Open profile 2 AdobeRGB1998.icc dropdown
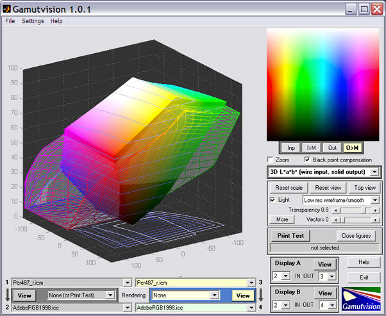386x316 pixels. point(128,308)
